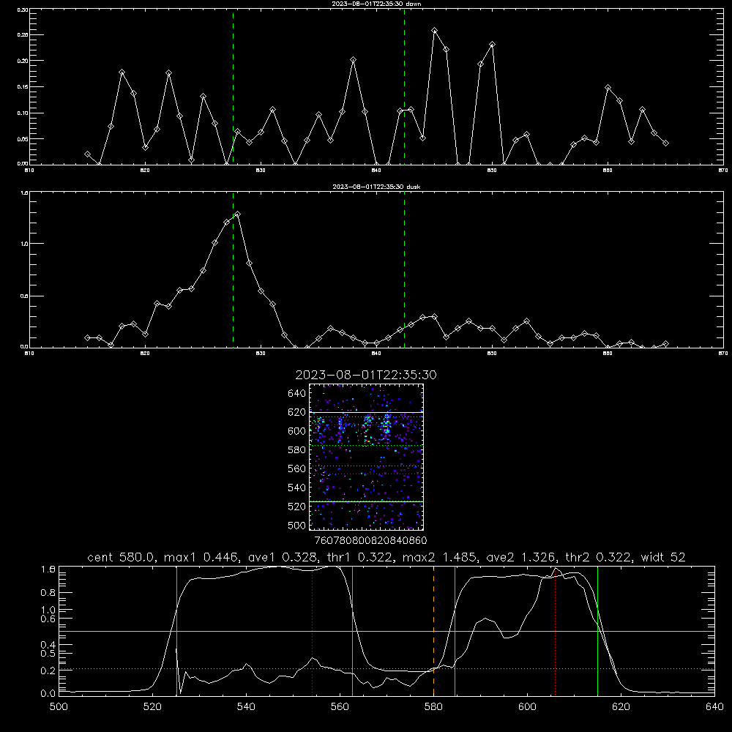This screenshot has width=732, height=732.
Task: Click the '860' x-axis label of dusk plot
Action: click(x=608, y=354)
